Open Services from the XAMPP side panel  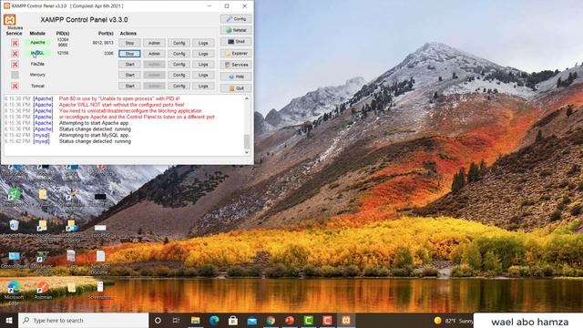click(x=236, y=65)
